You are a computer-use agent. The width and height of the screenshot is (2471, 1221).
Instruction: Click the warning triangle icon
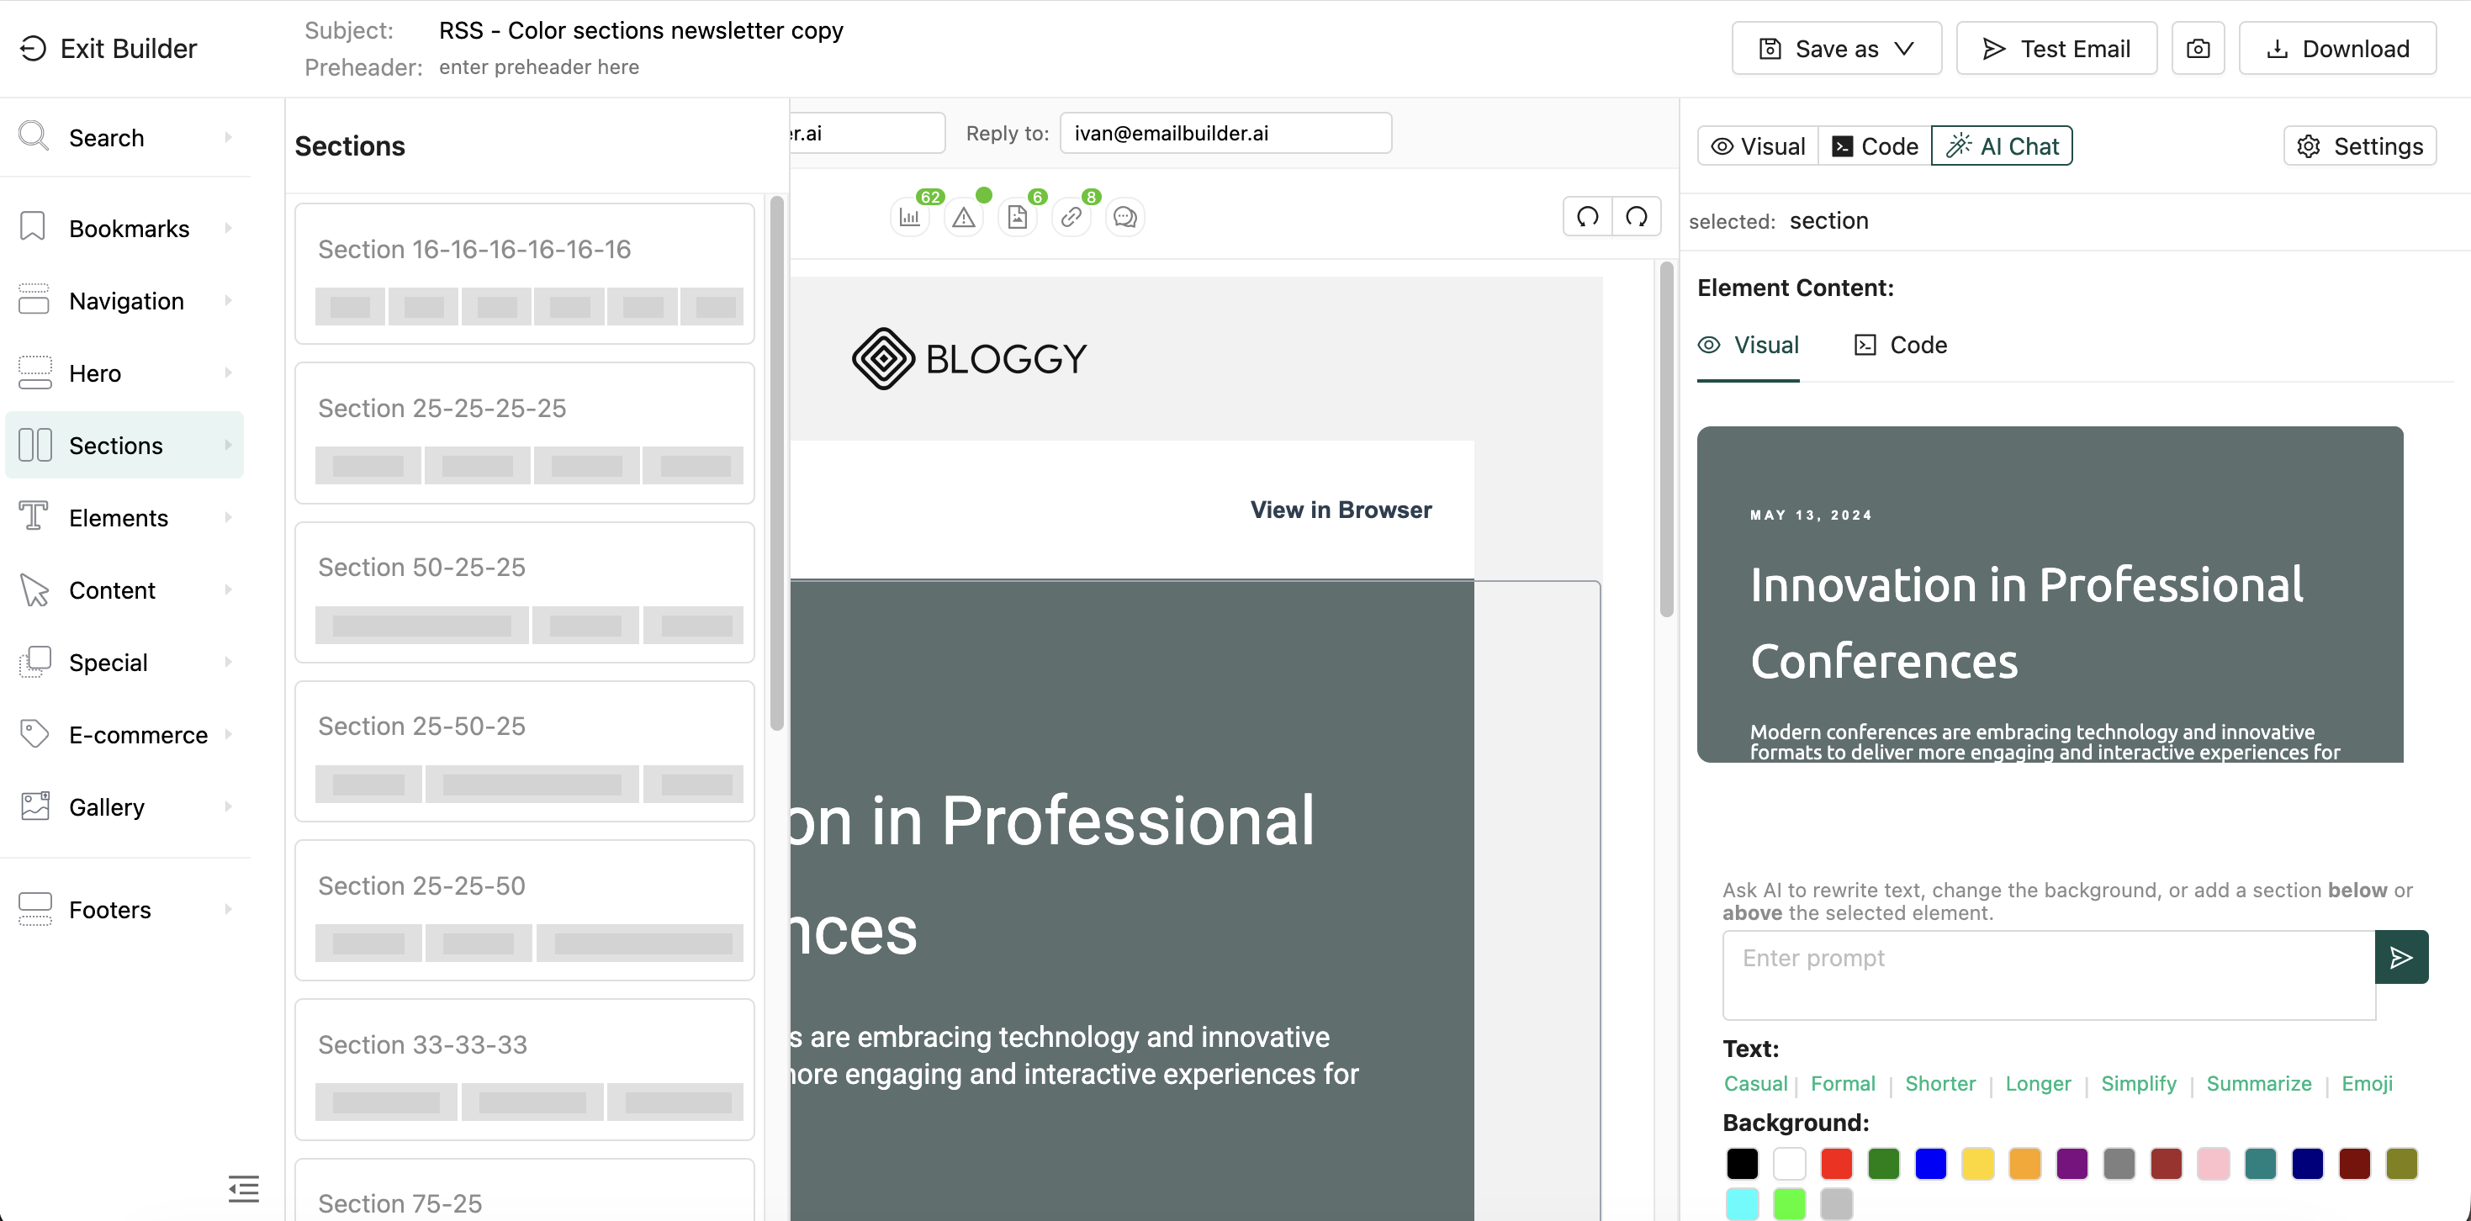[963, 218]
